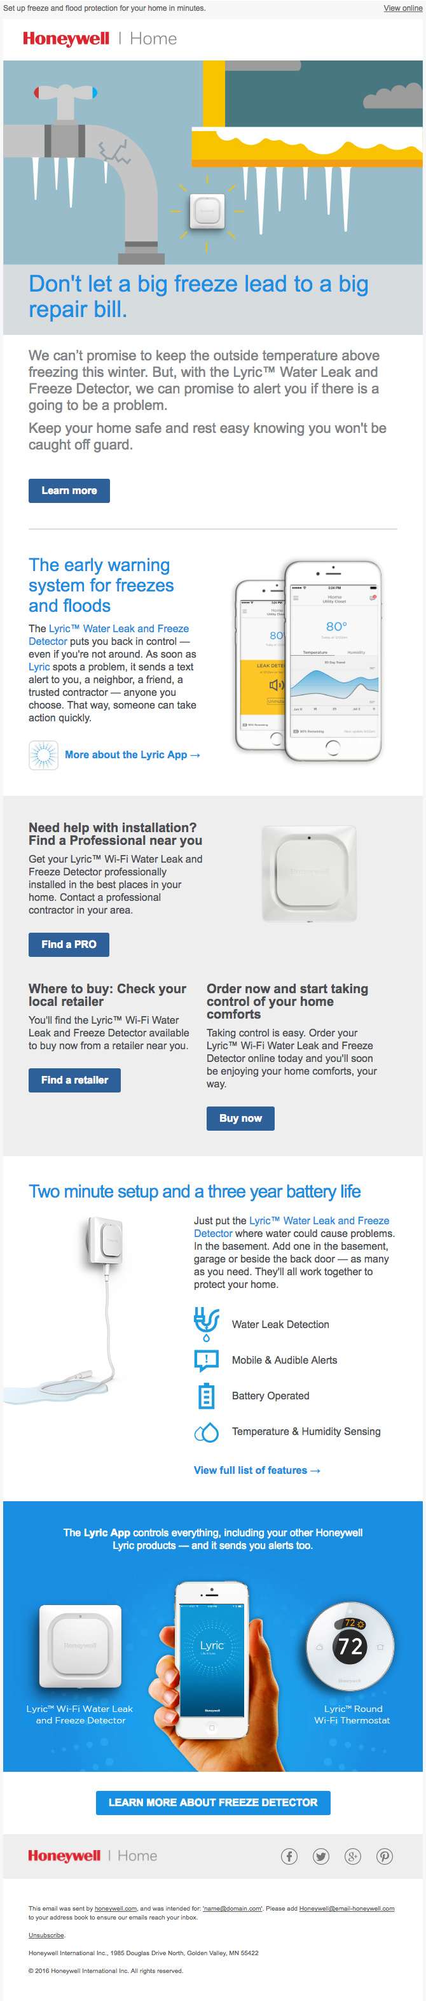
Task: Open the Google Plus social icon
Action: click(352, 1856)
